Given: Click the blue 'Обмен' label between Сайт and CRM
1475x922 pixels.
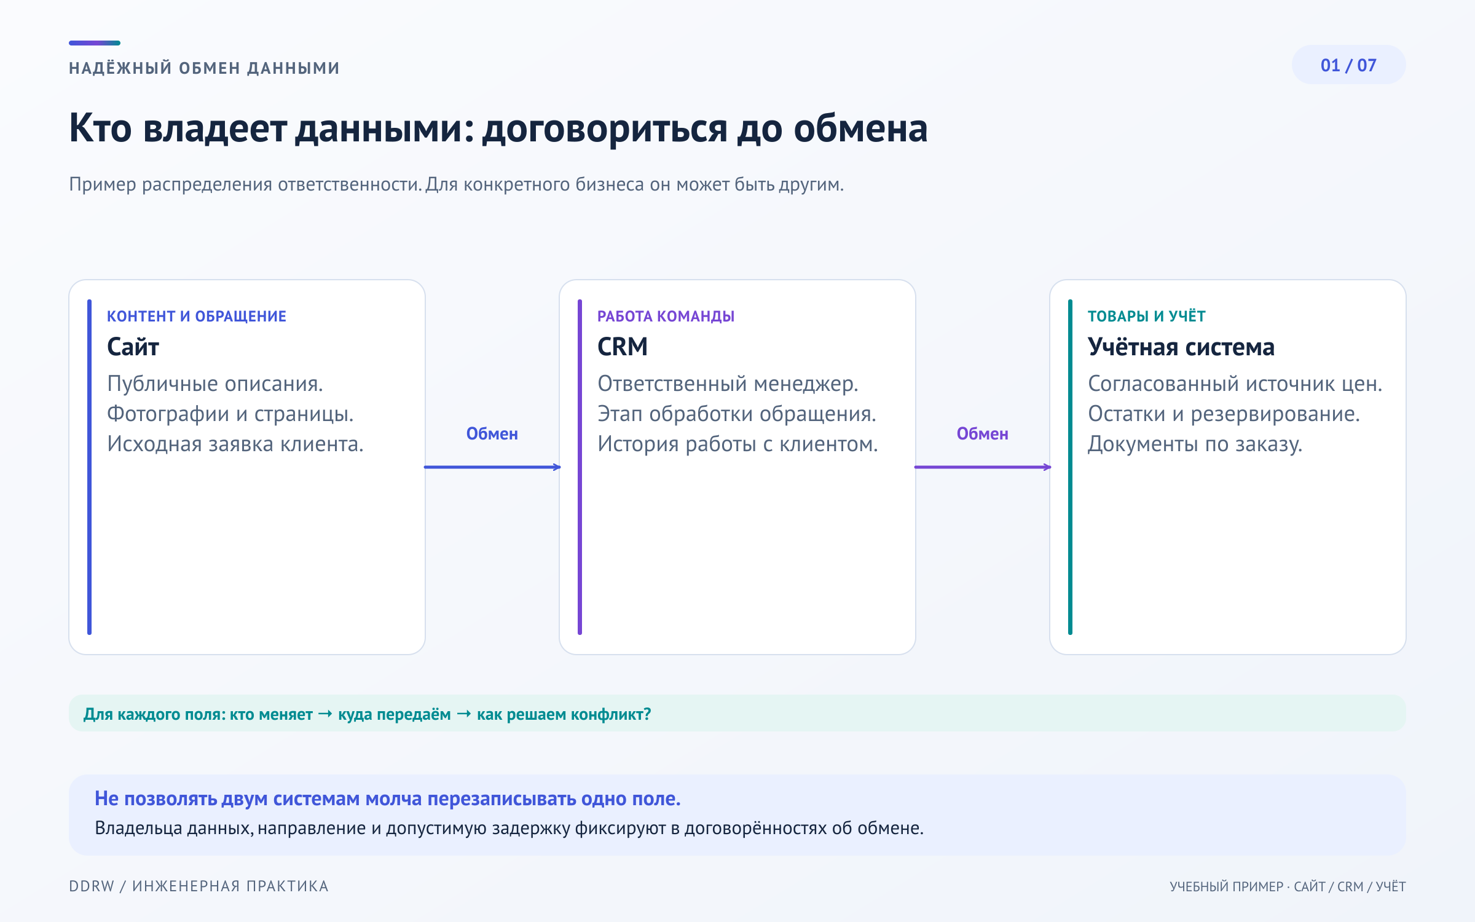Looking at the screenshot, I should (492, 433).
